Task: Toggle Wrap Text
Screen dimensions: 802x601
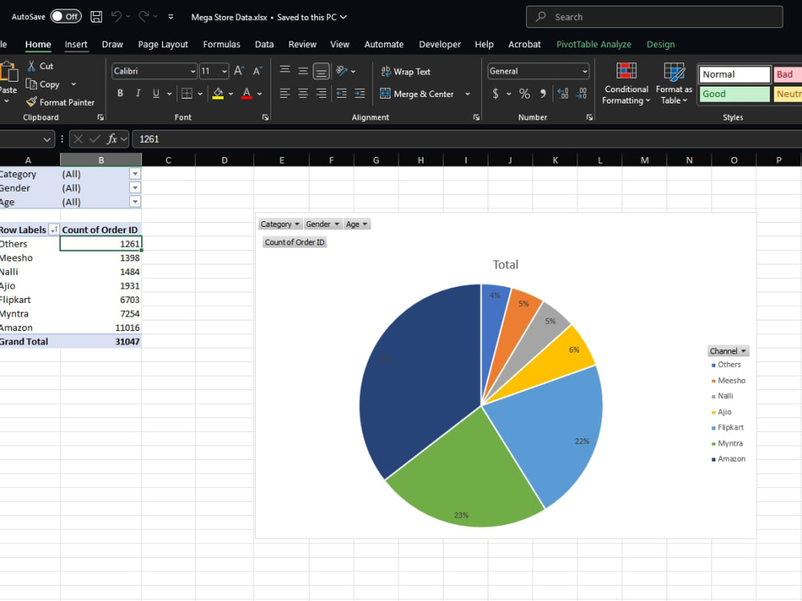Action: coord(406,71)
